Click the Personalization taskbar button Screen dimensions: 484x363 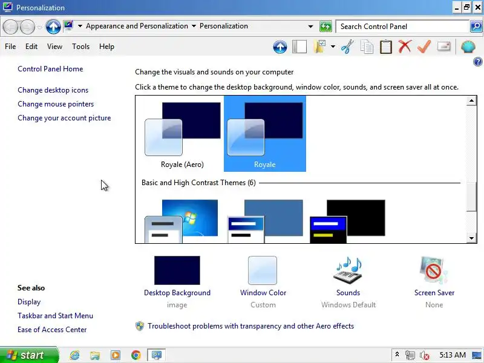pos(156,355)
